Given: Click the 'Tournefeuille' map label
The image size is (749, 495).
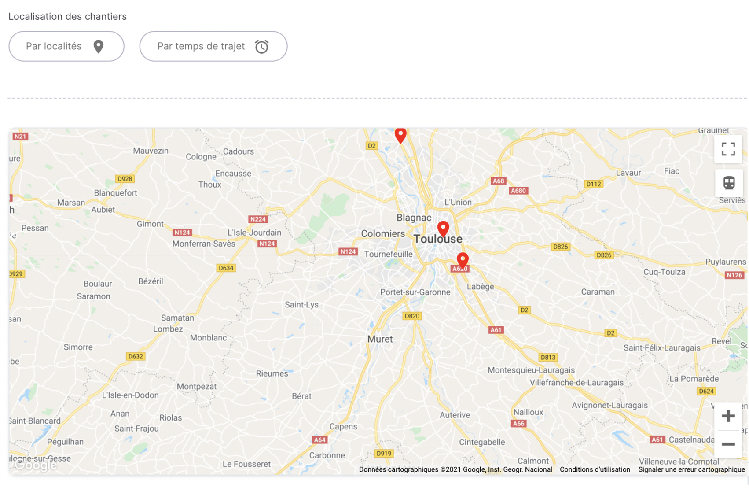Looking at the screenshot, I should tap(389, 254).
